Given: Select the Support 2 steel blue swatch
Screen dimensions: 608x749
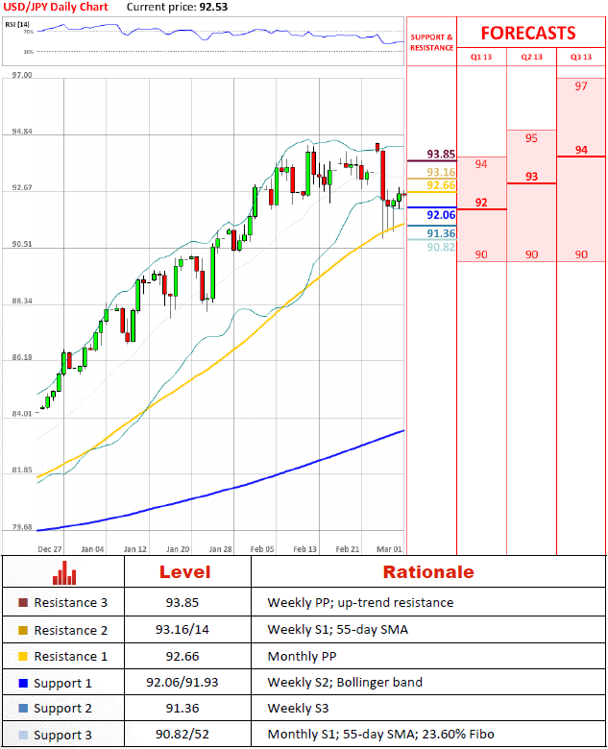Looking at the screenshot, I should tap(23, 708).
